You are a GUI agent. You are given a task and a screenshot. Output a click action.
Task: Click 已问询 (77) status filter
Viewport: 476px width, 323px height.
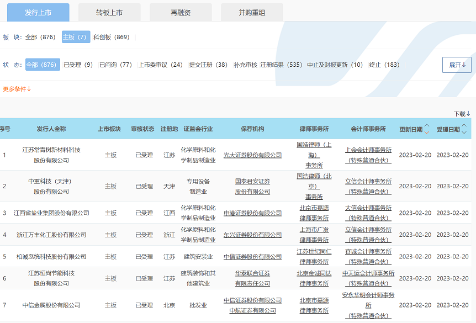[115, 65]
